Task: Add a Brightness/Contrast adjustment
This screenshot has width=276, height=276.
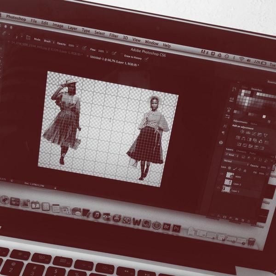Action: (x=242, y=131)
